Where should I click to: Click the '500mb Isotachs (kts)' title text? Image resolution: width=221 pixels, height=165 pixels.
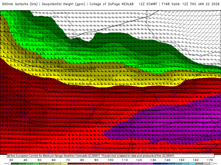pyautogui.click(x=20, y=4)
